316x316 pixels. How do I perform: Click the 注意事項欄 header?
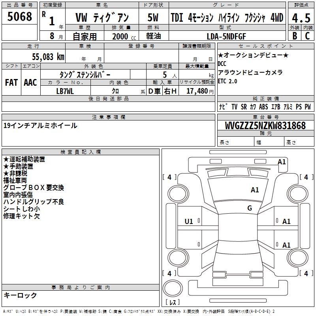click(x=108, y=117)
